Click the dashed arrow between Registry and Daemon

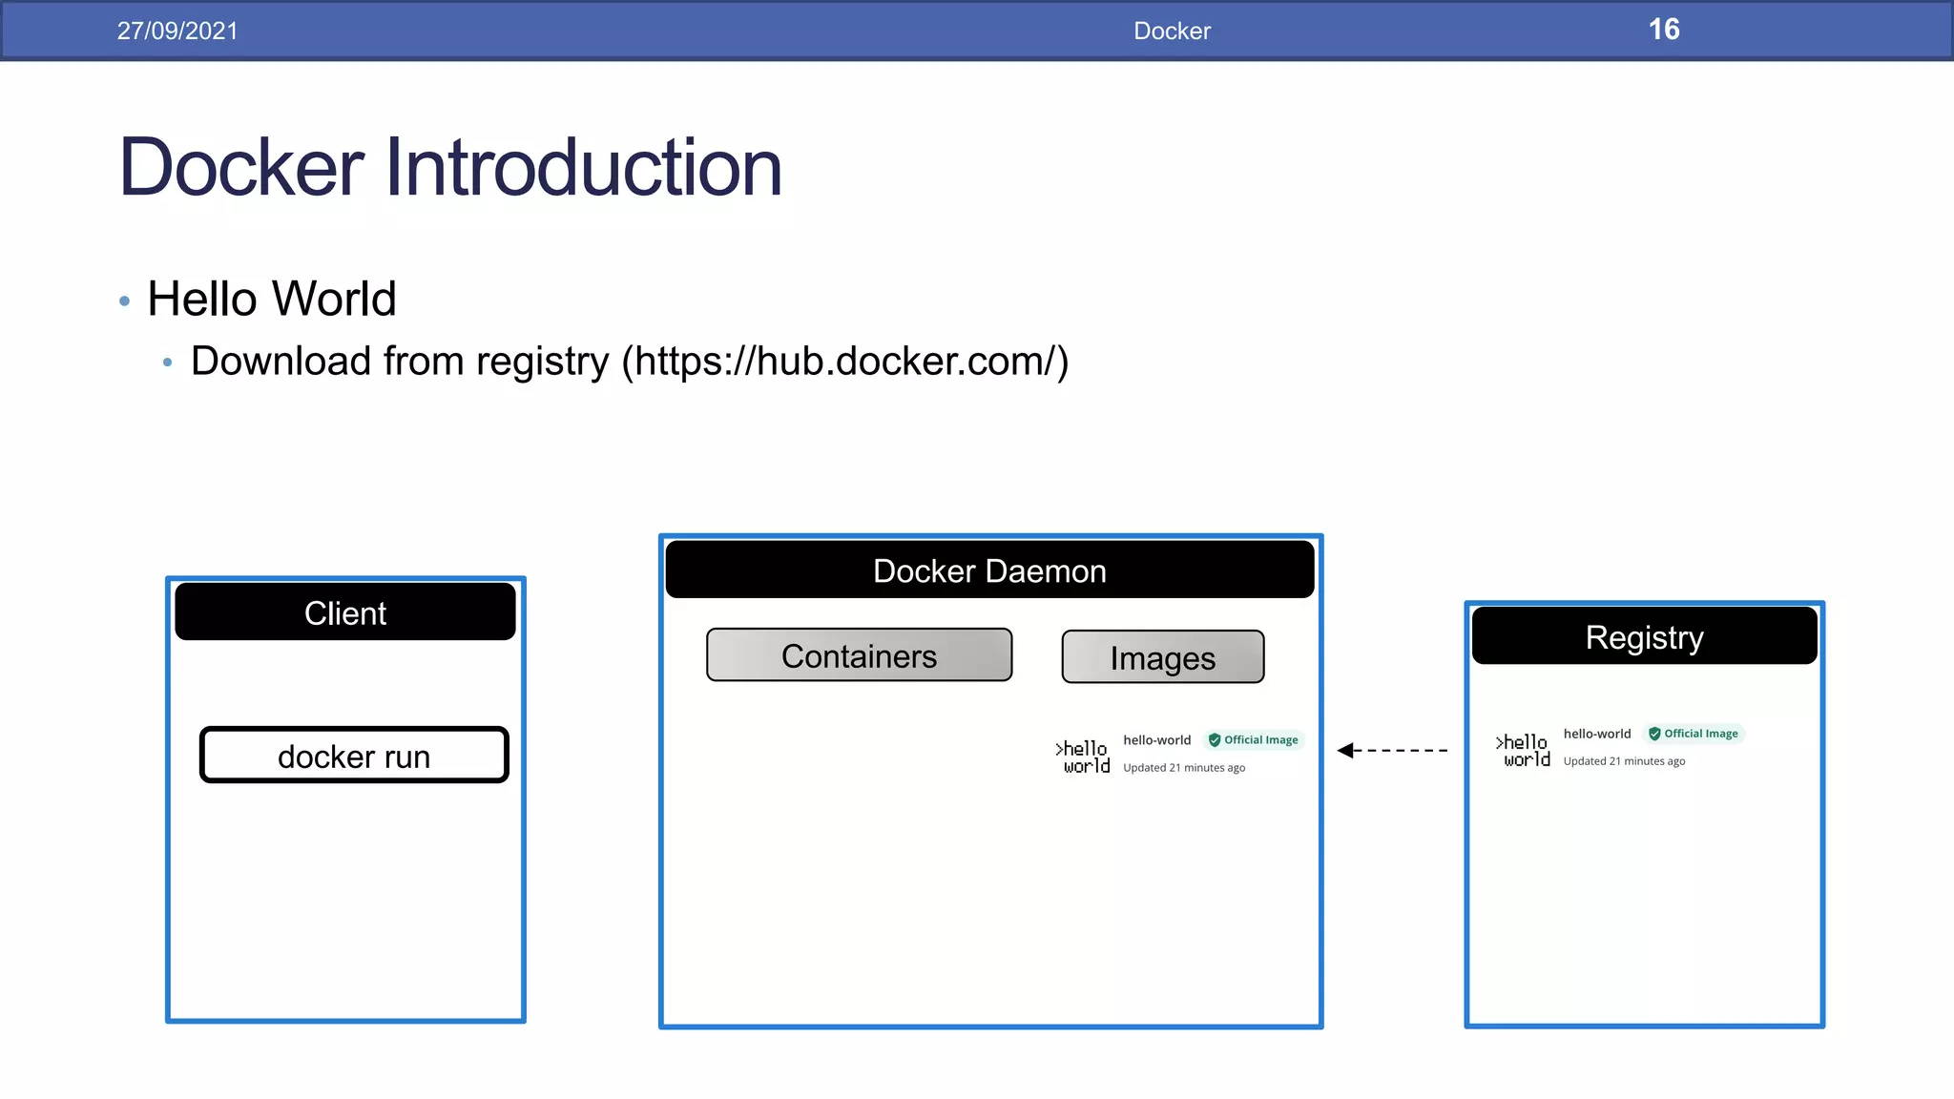click(x=1393, y=751)
